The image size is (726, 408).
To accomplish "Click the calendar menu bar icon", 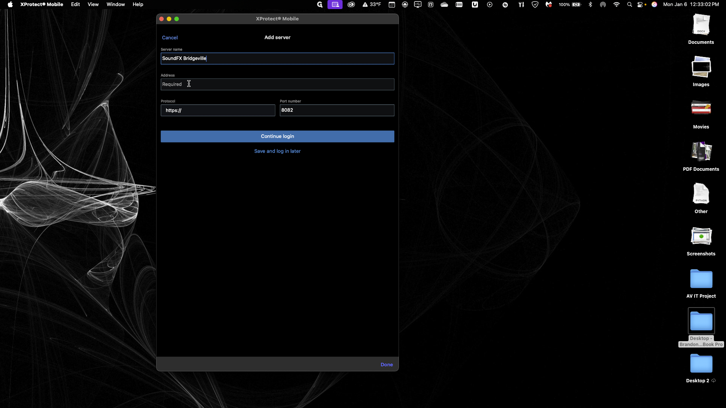I will [392, 5].
